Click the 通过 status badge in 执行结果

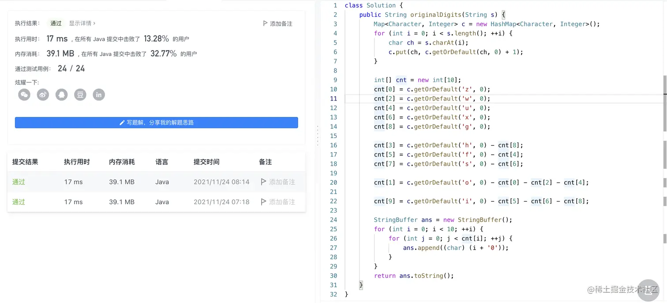coord(56,23)
